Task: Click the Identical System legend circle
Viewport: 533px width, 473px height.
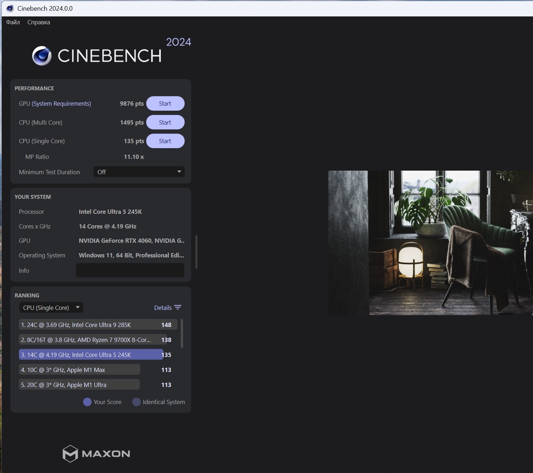Action: coord(136,402)
